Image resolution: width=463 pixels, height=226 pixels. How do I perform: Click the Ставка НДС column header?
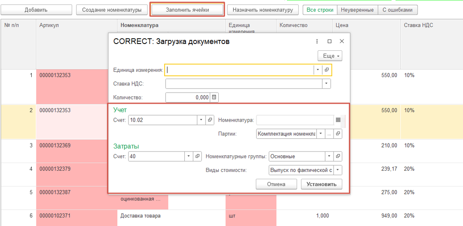tap(432, 44)
